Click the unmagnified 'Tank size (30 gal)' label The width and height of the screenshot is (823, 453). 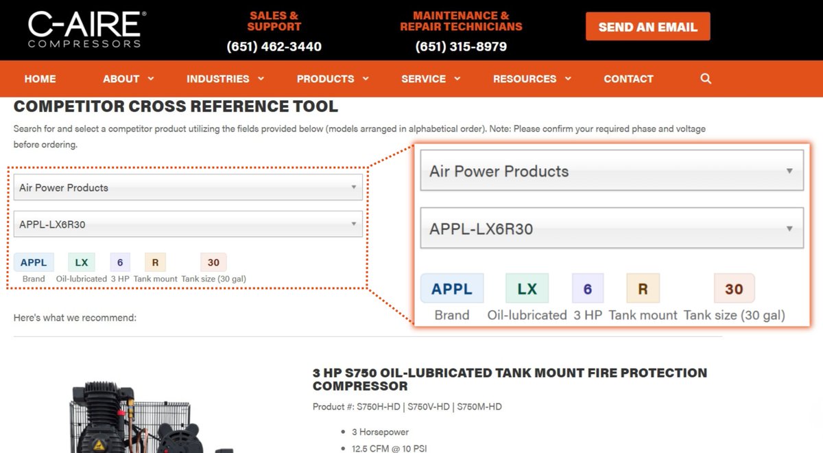coord(213,279)
